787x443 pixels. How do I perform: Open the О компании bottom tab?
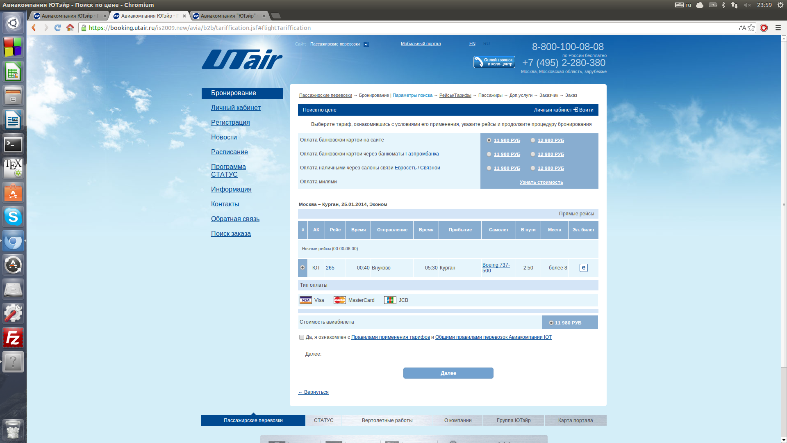point(458,420)
